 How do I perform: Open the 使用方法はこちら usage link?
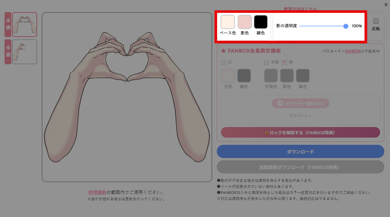coord(301,9)
